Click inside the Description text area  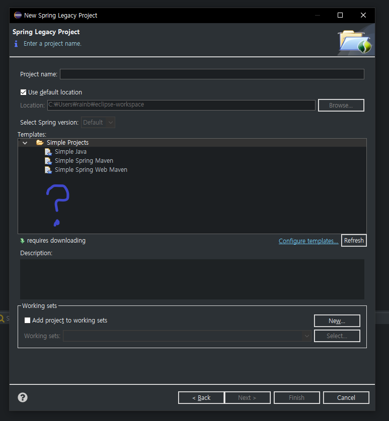coord(192,279)
